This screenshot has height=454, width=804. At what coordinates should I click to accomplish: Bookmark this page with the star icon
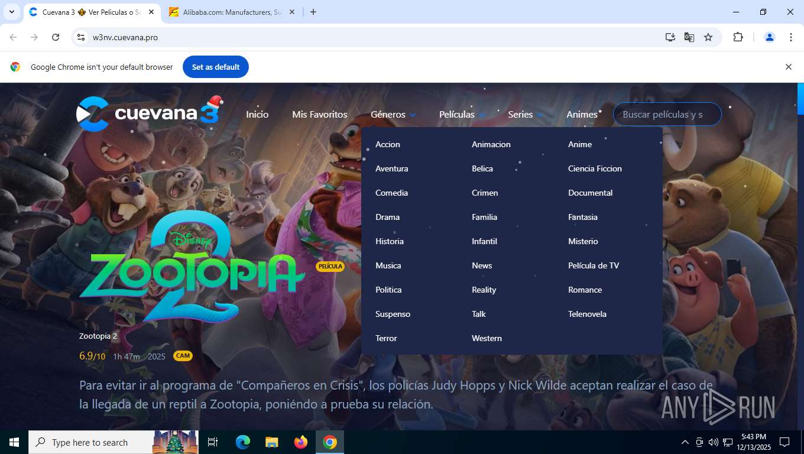coord(708,37)
